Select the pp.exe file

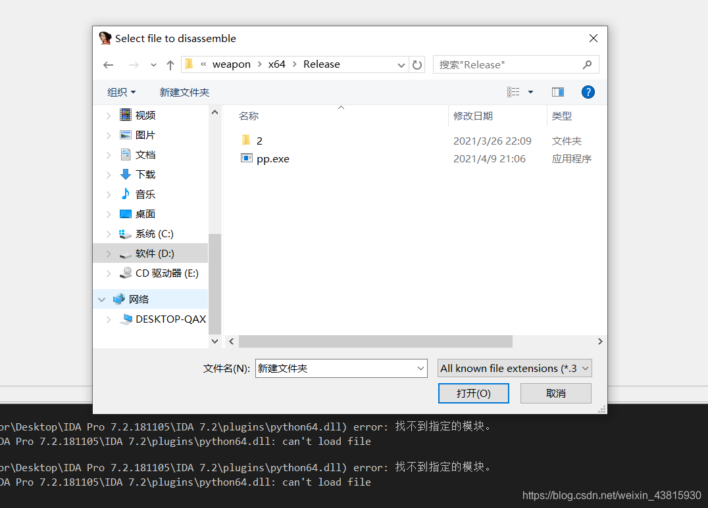point(272,159)
